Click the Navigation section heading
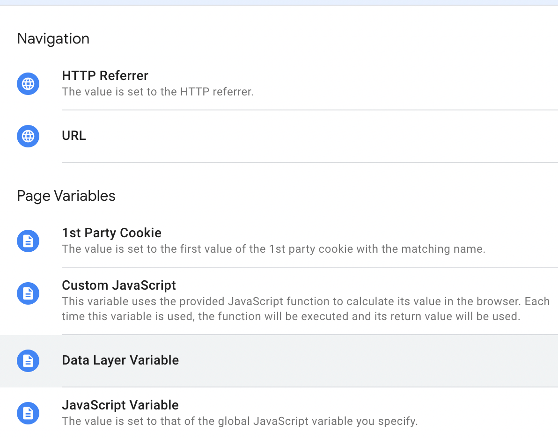Image resolution: width=558 pixels, height=438 pixels. pos(53,38)
